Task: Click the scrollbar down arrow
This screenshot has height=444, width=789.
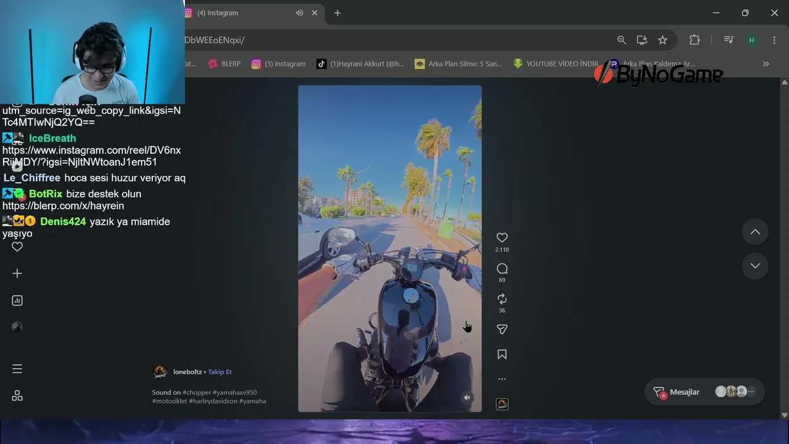Action: point(784,415)
